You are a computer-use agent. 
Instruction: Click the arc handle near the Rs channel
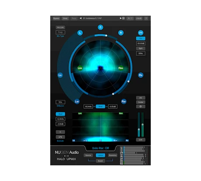pos(128,81)
